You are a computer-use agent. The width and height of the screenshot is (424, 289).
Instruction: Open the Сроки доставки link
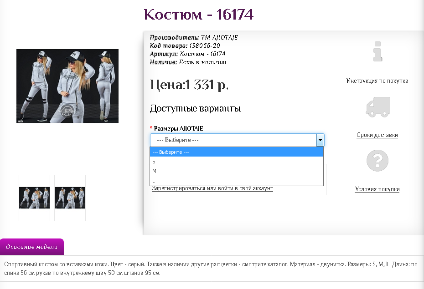point(377,135)
